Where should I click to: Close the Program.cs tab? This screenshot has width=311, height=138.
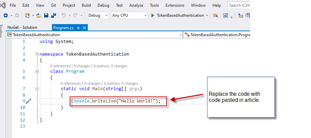click(x=84, y=28)
